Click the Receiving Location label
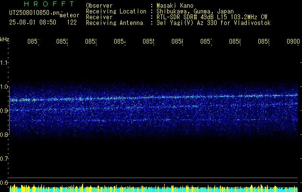This screenshot has width=302, height=192. click(116, 12)
